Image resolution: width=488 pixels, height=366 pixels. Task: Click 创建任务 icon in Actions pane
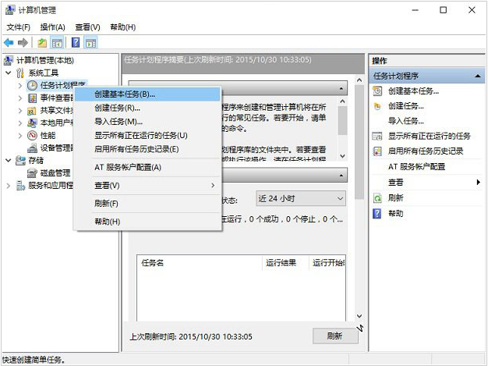pyautogui.click(x=378, y=106)
